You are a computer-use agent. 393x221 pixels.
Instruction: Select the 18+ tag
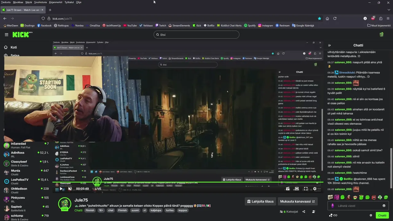point(101,210)
